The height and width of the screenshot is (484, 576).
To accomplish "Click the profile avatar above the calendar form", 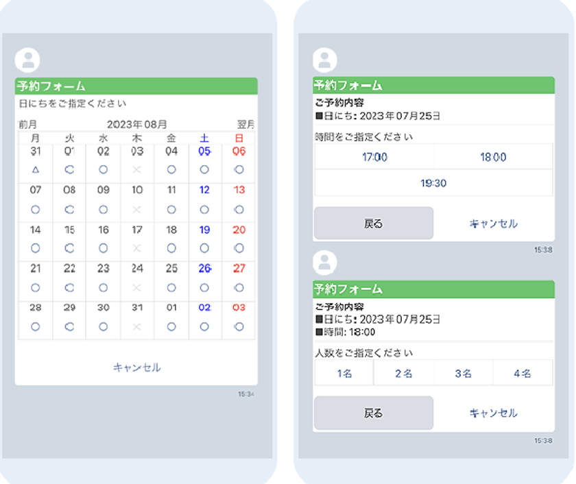I will click(x=27, y=60).
